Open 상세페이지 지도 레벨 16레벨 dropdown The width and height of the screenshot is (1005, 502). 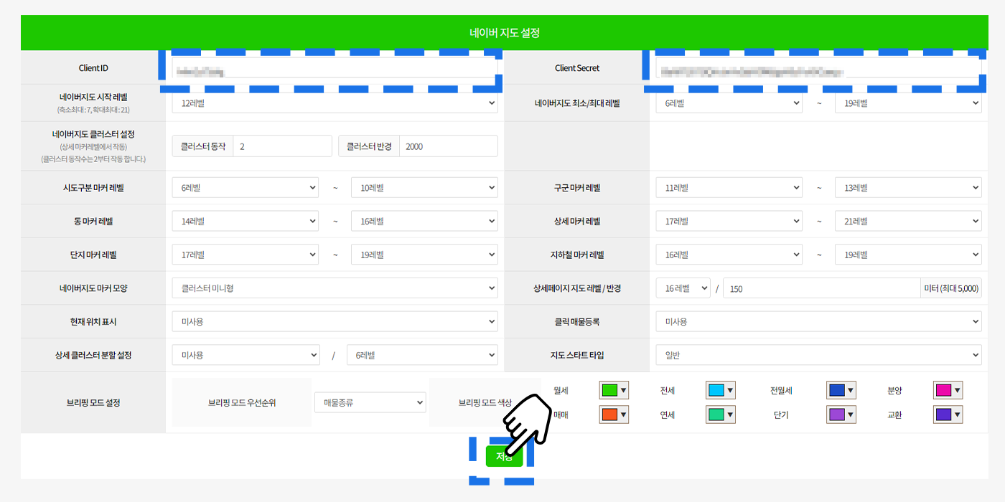click(x=683, y=288)
